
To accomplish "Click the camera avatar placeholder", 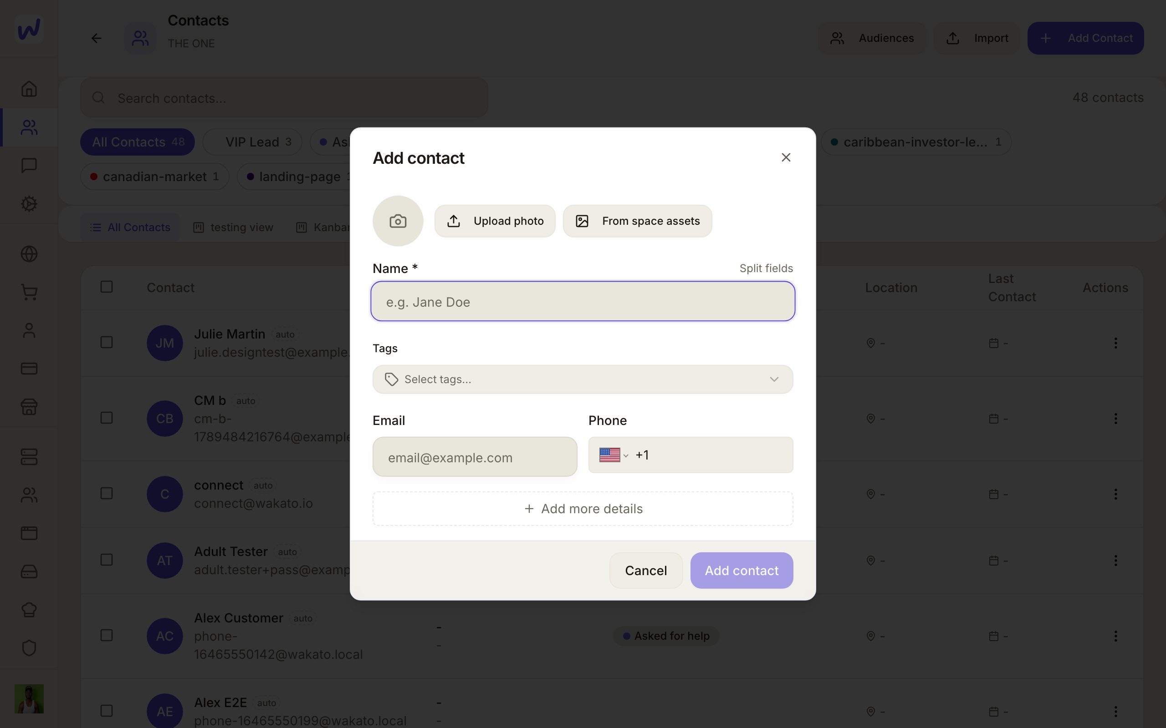I will point(398,221).
